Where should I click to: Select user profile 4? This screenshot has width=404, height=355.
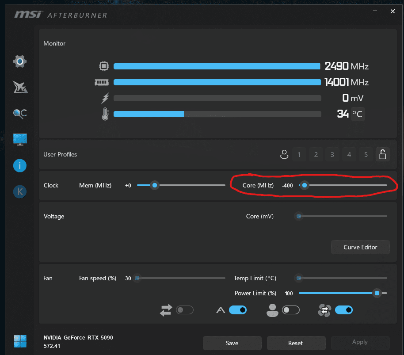[x=349, y=154]
